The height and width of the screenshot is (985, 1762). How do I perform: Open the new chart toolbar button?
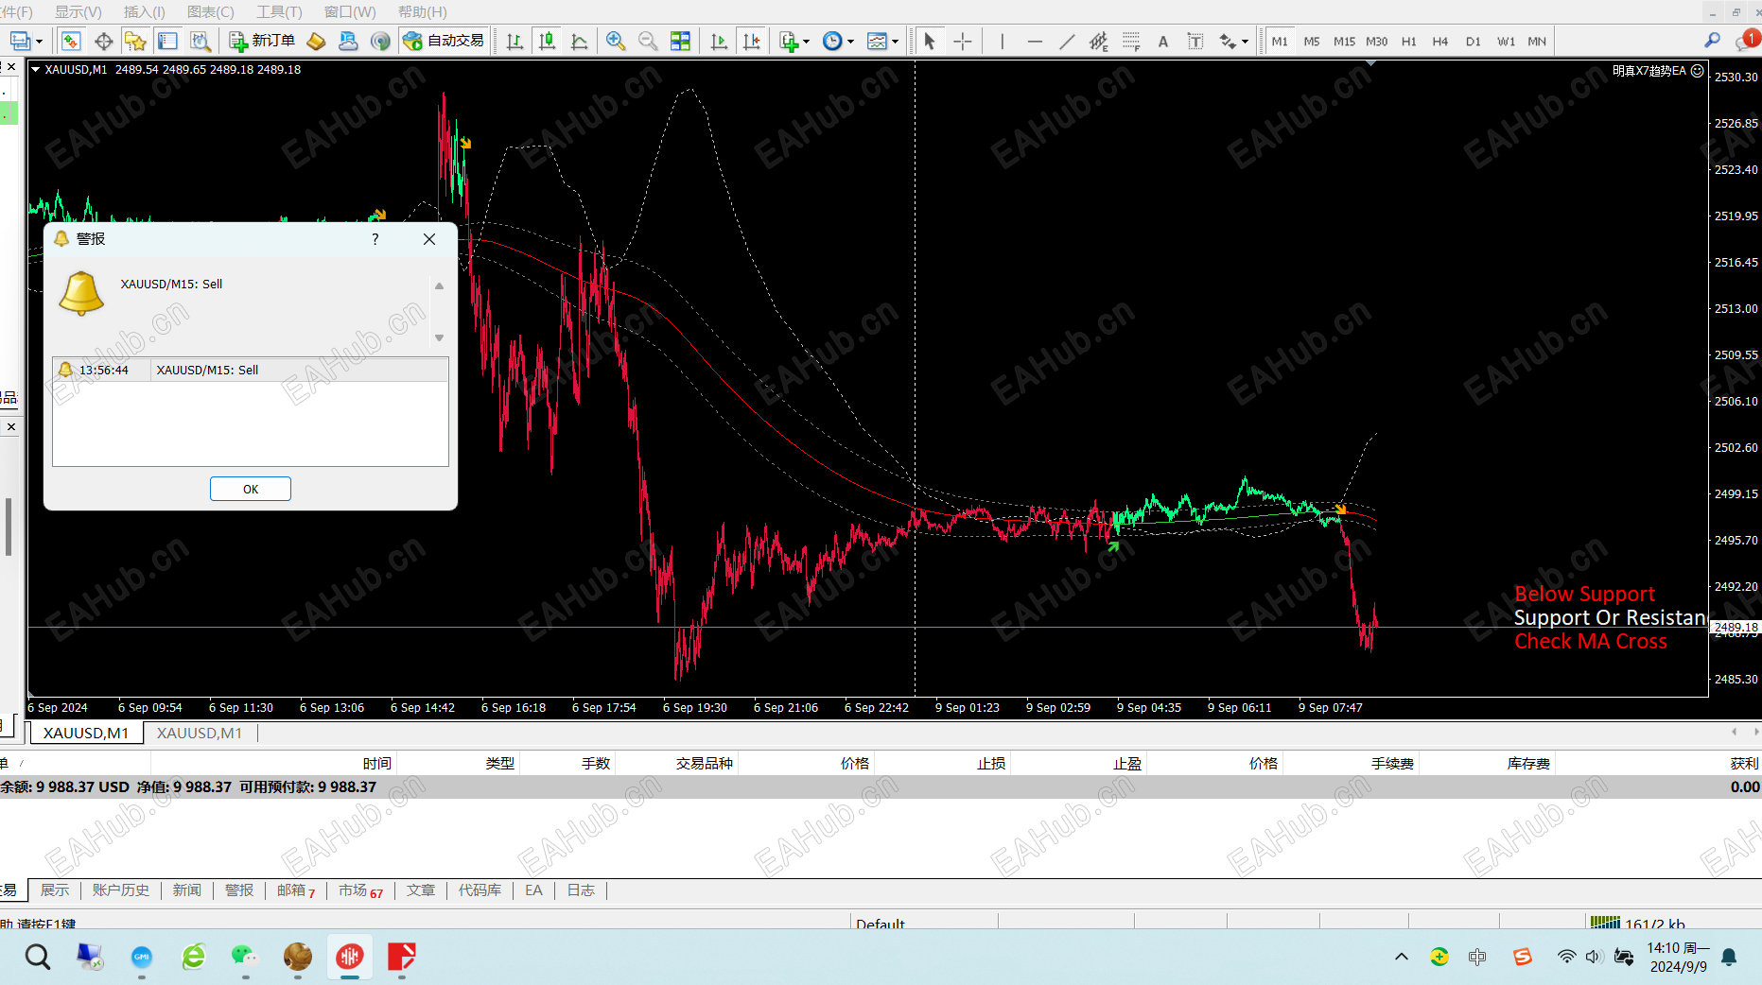pos(20,42)
